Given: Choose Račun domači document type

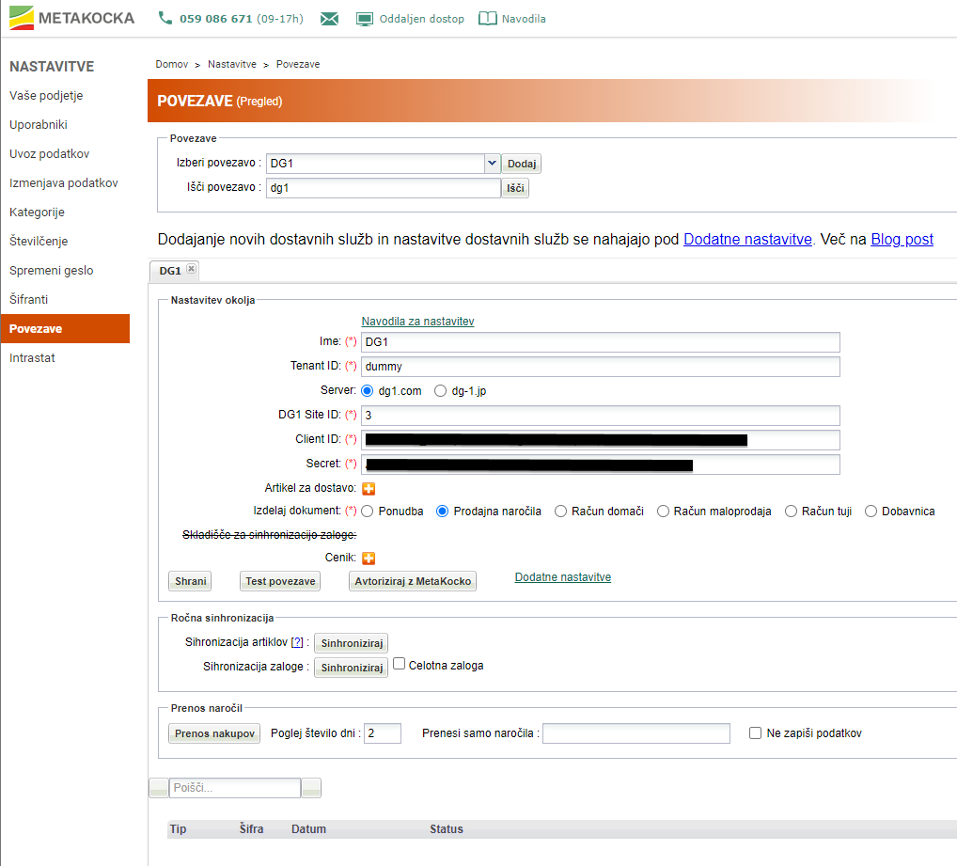Looking at the screenshot, I should [x=560, y=512].
